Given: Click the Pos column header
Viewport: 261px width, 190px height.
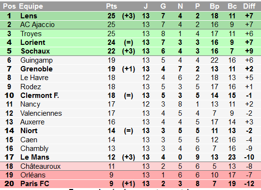Looking at the screenshot, I should coord(9,6).
